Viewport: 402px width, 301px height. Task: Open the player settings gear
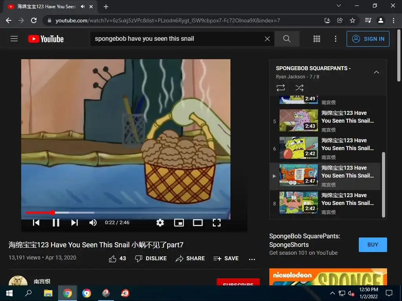pyautogui.click(x=160, y=223)
